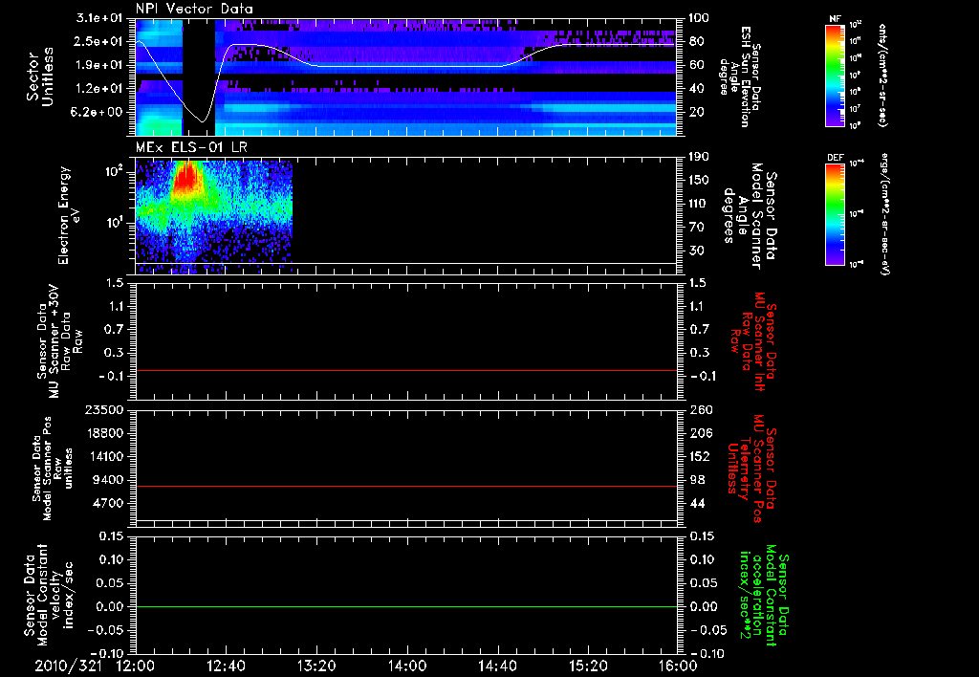This screenshot has height=677, width=979.
Task: Click the 'Electron Energy eV' axis label
Action: [x=71, y=215]
